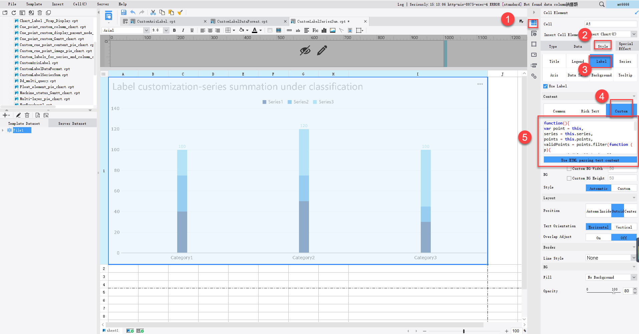Click the Use HTML parsing text content button
Screen dimensions: 639x334
[x=590, y=160]
